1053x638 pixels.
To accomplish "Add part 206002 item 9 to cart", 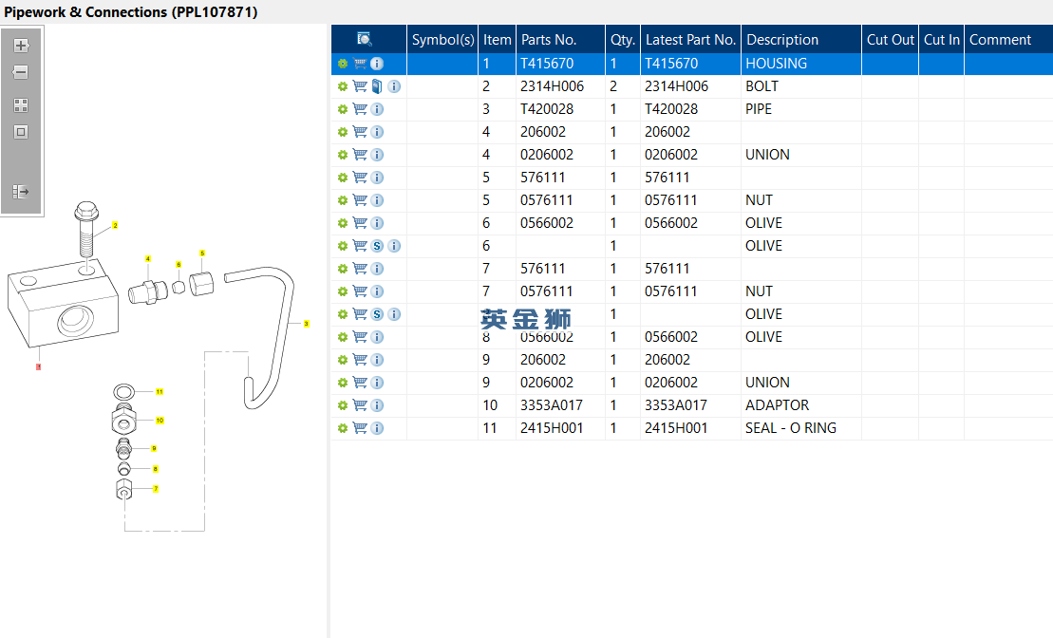I will click(x=360, y=360).
